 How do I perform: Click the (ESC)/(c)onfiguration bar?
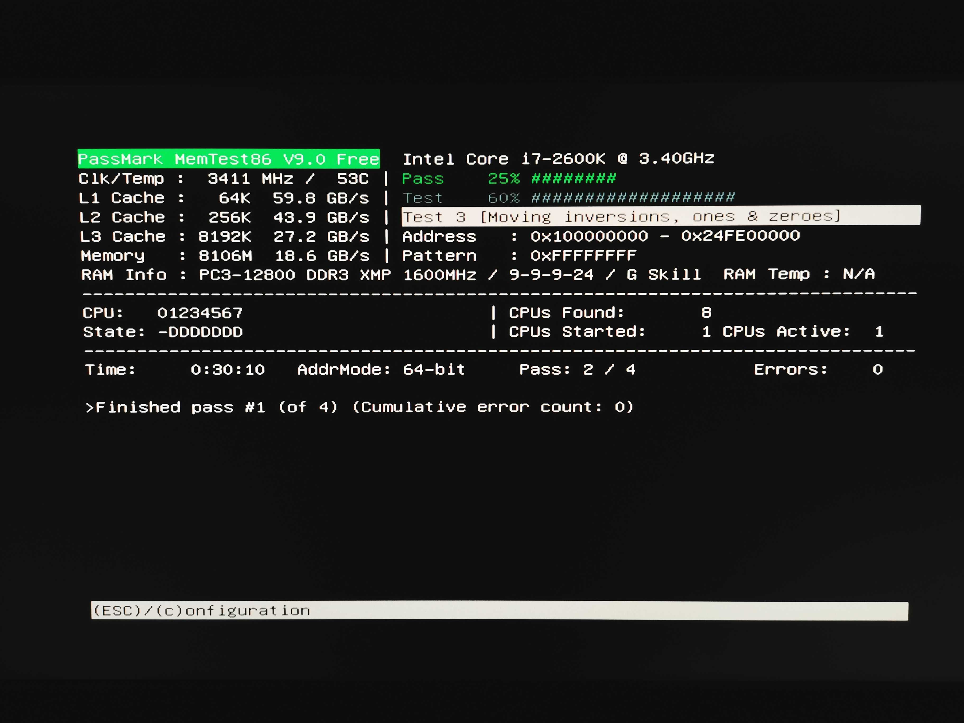[499, 610]
